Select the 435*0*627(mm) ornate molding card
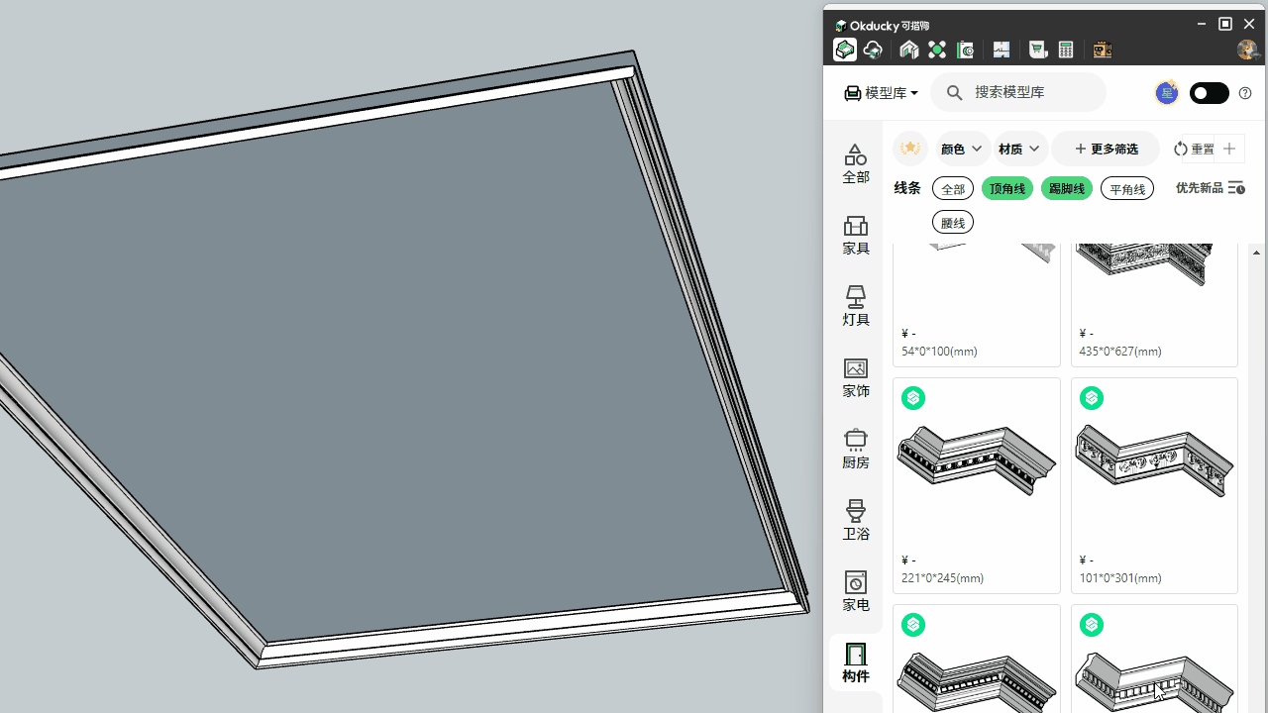The width and height of the screenshot is (1268, 713). point(1155,303)
